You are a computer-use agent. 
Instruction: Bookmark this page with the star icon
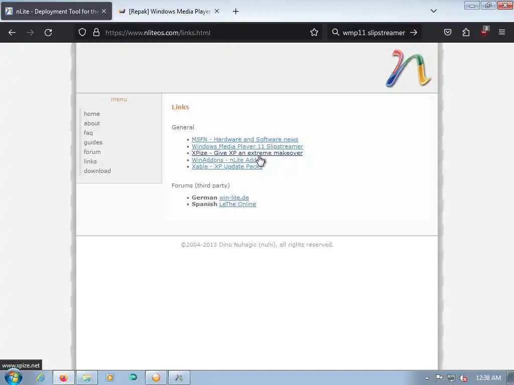[314, 33]
